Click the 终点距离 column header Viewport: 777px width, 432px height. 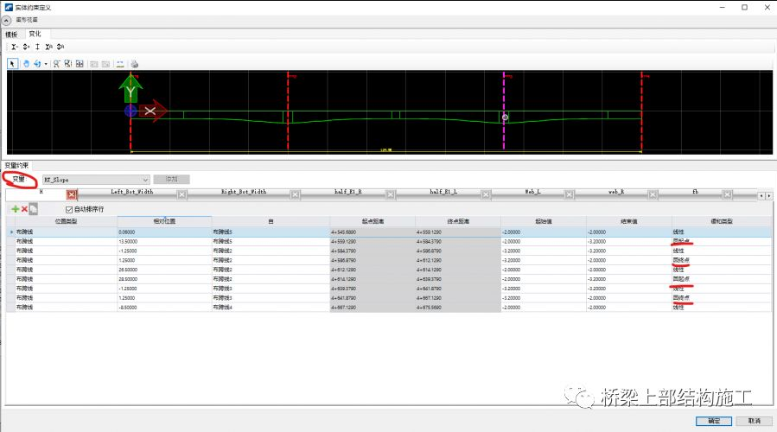coord(458,221)
